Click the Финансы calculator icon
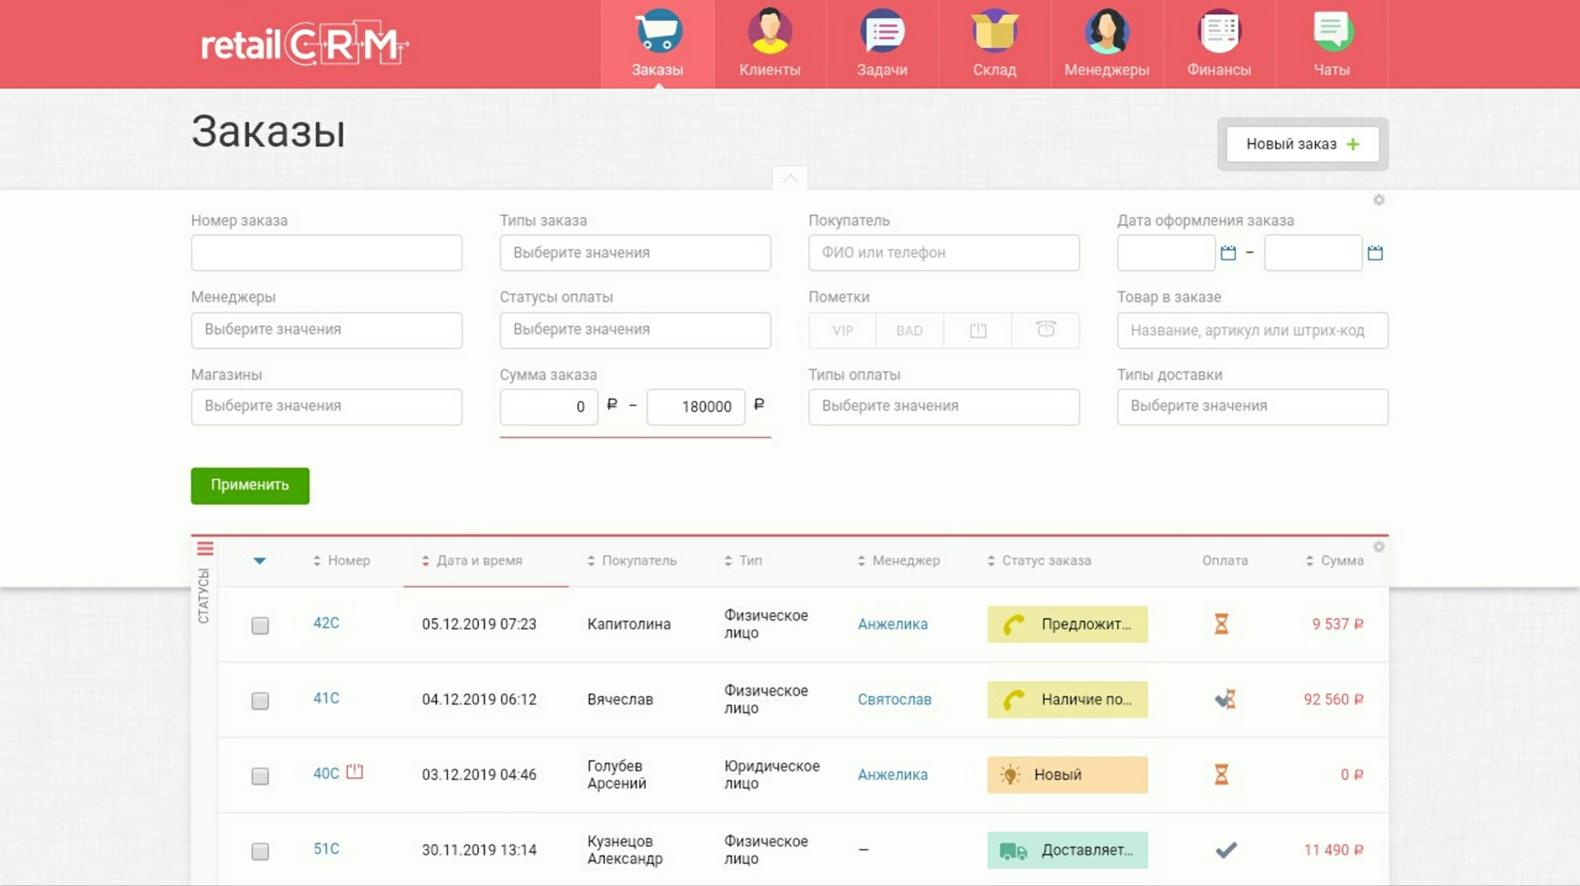The height and width of the screenshot is (886, 1580). [x=1219, y=31]
